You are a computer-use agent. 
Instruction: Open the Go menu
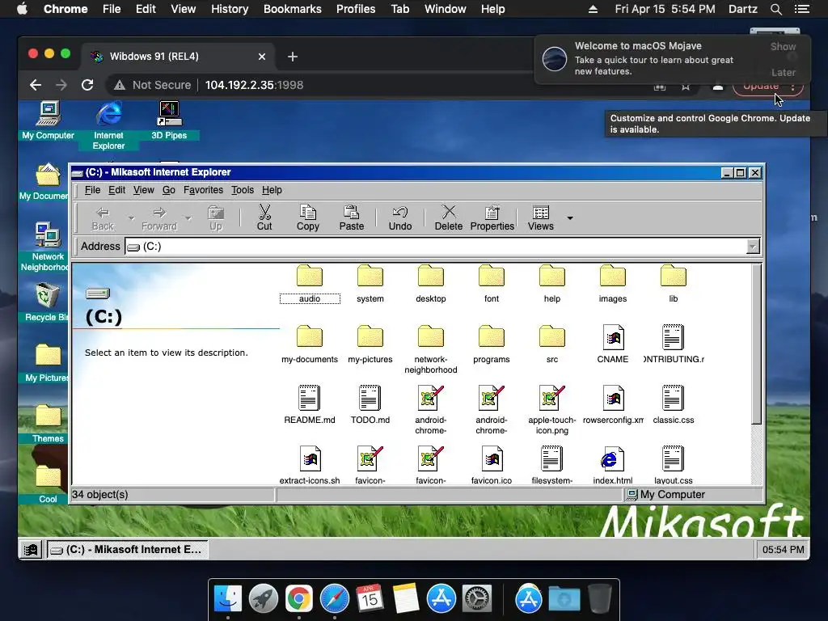tap(168, 190)
